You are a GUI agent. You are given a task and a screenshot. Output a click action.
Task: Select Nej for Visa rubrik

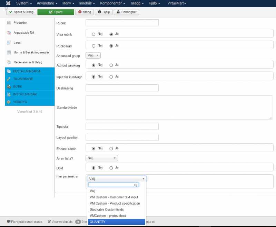93,34
